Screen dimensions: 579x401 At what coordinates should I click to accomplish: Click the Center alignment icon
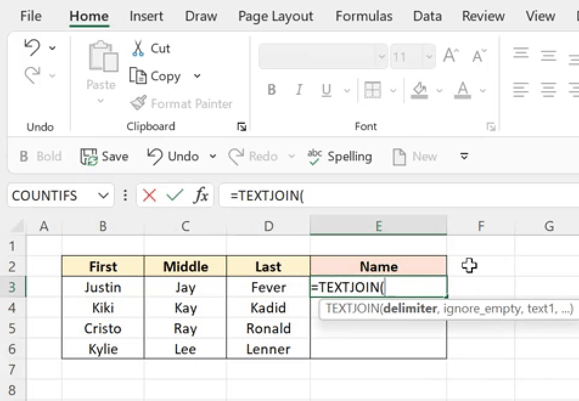[x=549, y=90]
